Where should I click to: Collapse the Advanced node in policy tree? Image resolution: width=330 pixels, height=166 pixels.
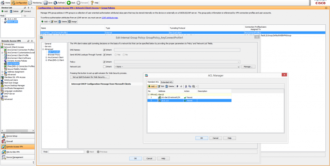[x=43, y=49]
